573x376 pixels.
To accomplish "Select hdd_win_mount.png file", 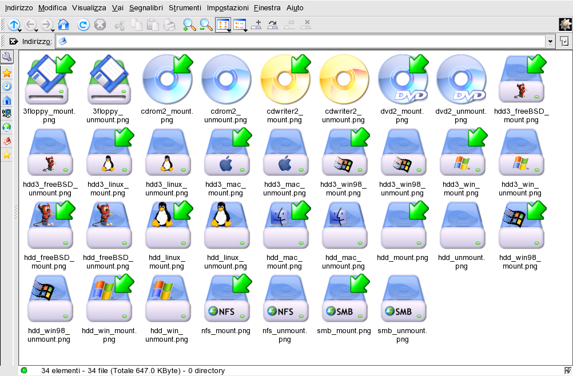I will (109, 309).
